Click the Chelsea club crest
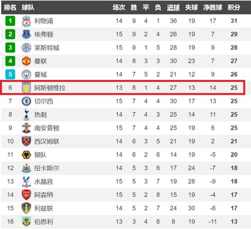251x229 pixels. (26, 101)
